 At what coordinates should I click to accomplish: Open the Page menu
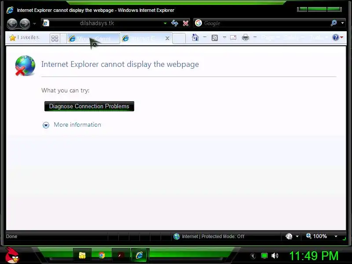click(271, 37)
